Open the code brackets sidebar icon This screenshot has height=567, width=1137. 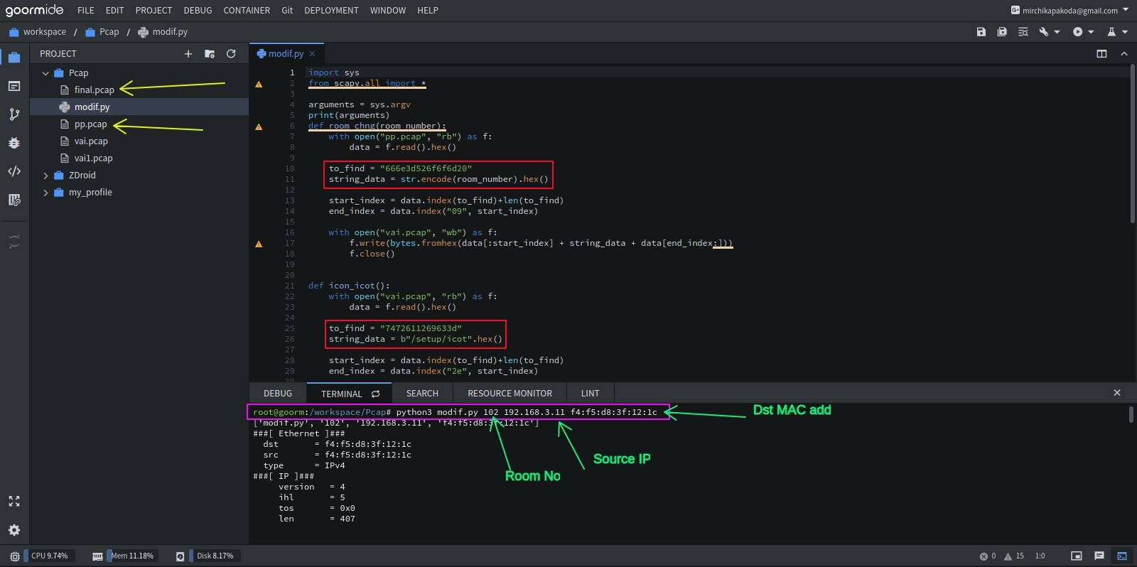(14, 171)
